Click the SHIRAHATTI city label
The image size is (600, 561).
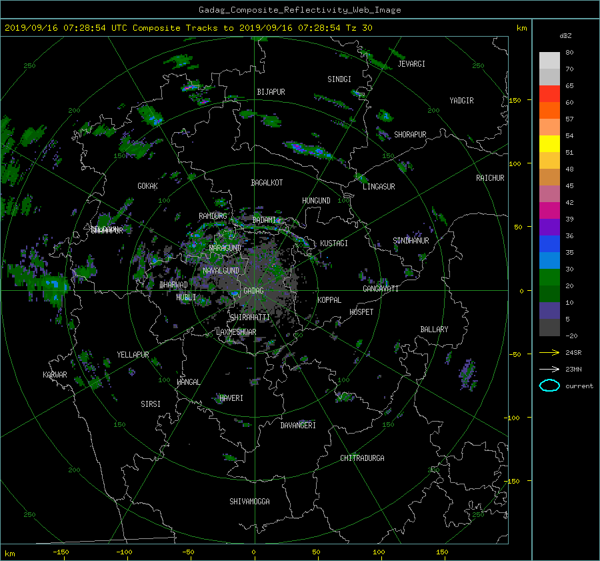click(x=250, y=318)
